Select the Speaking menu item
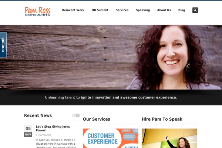Screen dimensions: 222x148 pyautogui.click(x=143, y=10)
